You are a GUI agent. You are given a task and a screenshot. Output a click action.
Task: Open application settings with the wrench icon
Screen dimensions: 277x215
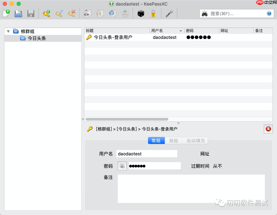click(x=169, y=13)
